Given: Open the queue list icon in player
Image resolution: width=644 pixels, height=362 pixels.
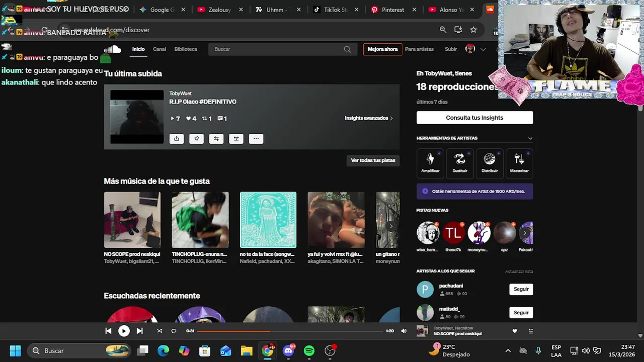Looking at the screenshot, I should pyautogui.click(x=531, y=331).
